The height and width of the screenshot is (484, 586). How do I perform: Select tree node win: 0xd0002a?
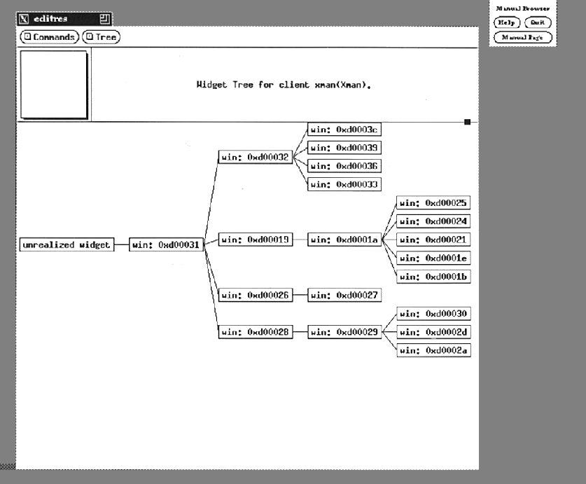tap(433, 350)
